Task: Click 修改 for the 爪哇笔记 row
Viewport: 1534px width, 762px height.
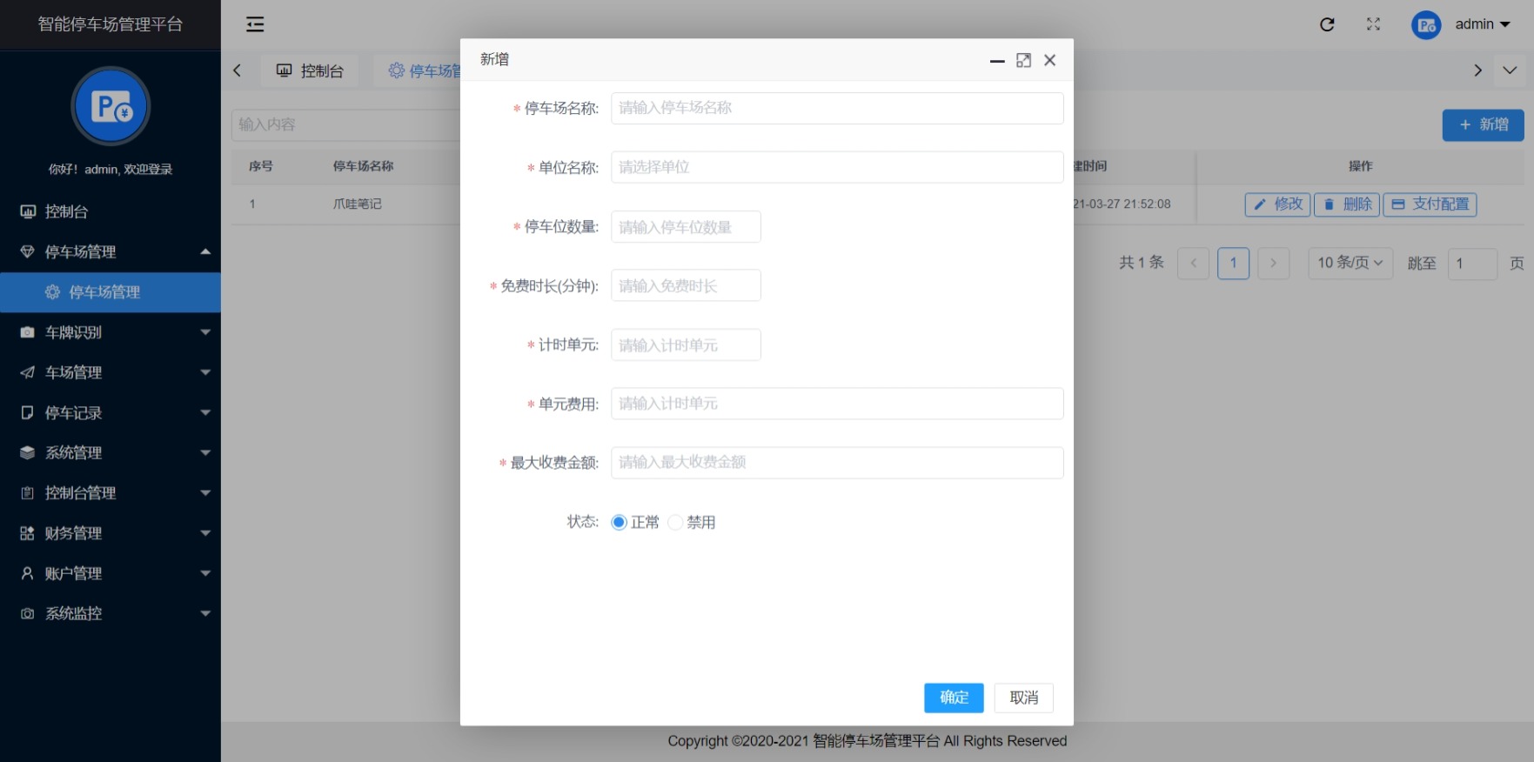Action: coord(1277,204)
